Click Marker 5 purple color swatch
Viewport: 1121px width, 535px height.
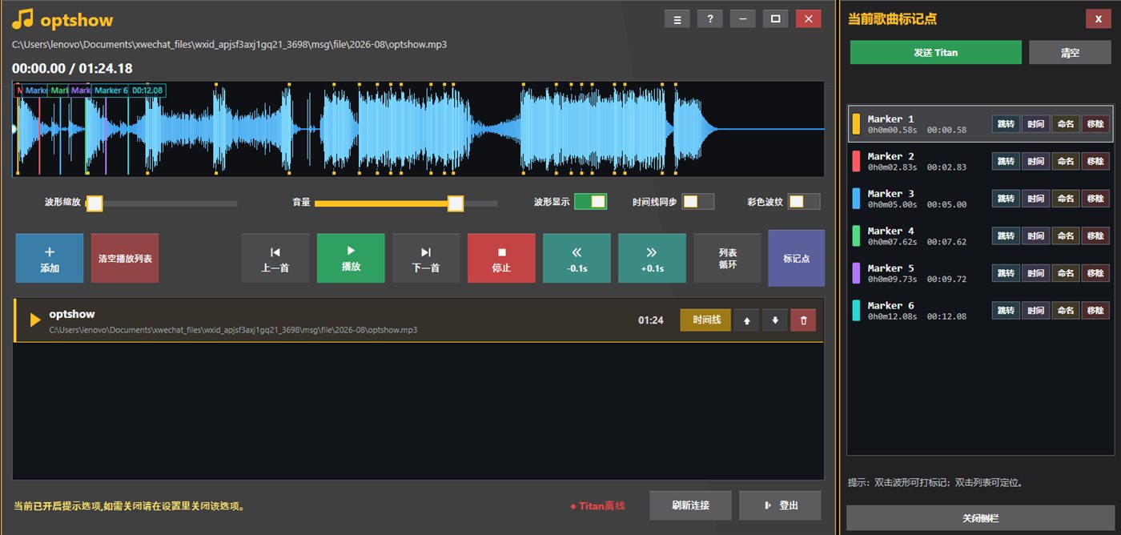point(856,273)
